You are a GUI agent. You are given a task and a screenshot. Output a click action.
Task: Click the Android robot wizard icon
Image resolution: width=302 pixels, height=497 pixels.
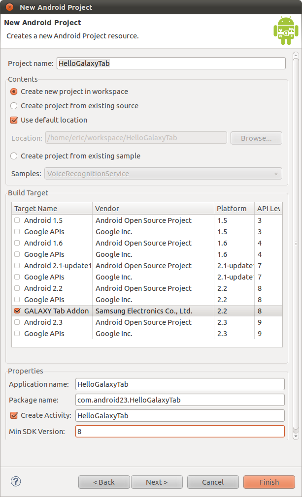[x=286, y=31]
